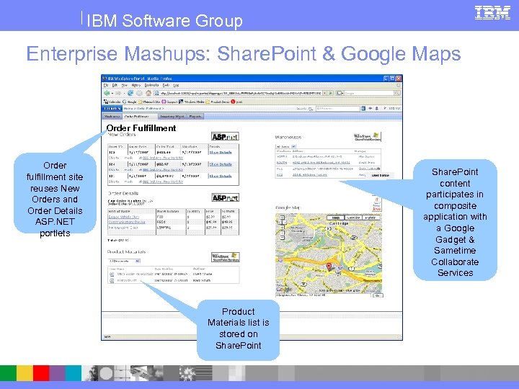
Task: Switch to the Order Fulfillment portal tab
Action: (x=140, y=117)
